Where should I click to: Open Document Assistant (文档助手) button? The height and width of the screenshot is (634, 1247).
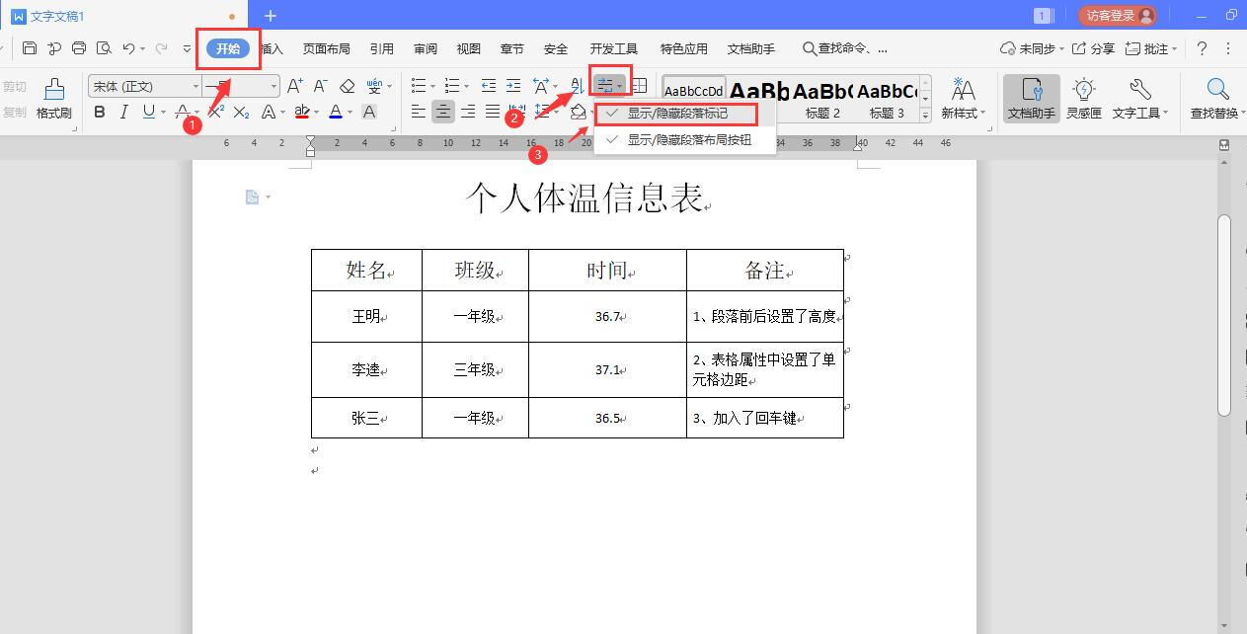pyautogui.click(x=1032, y=99)
